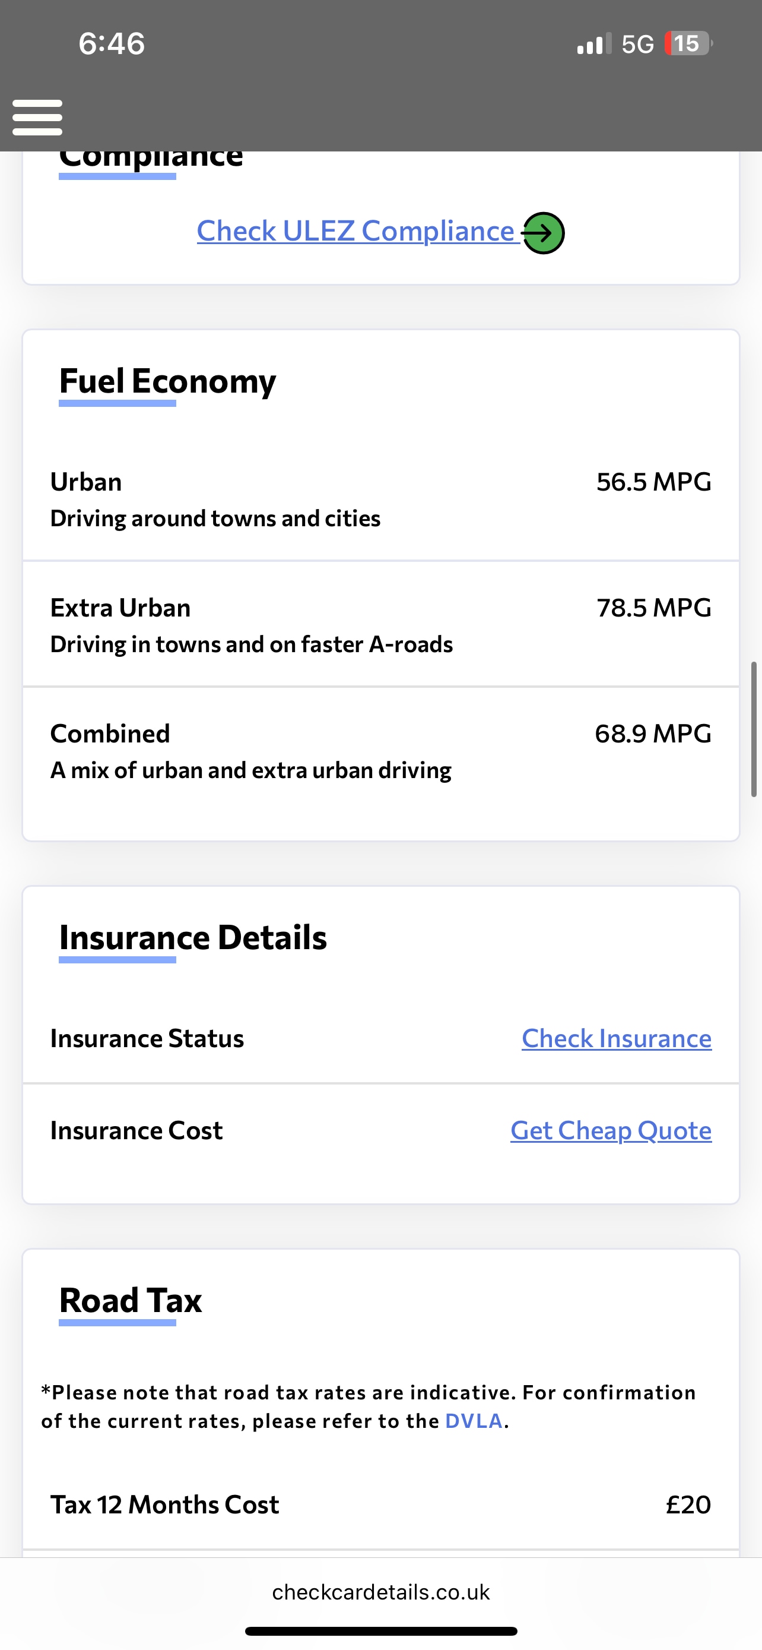762x1650 pixels.
Task: Open the Check ULEZ Compliance link
Action: [x=355, y=231]
